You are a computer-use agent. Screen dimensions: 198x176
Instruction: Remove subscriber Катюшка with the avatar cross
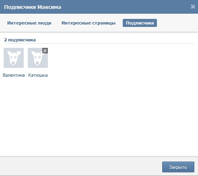(x=45, y=51)
